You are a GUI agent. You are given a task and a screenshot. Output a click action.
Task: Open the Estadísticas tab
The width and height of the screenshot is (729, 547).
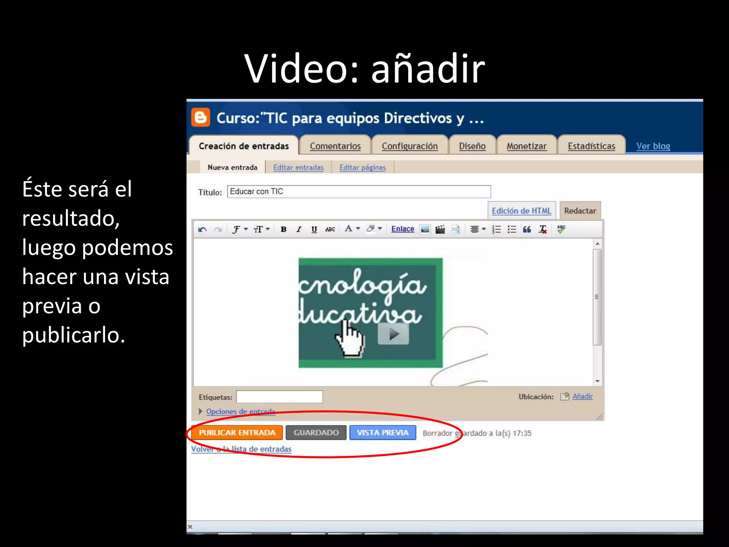tap(591, 146)
